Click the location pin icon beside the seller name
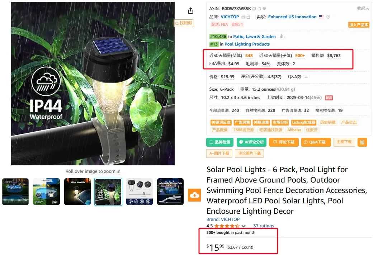This screenshot has height=255, width=378. point(328,17)
